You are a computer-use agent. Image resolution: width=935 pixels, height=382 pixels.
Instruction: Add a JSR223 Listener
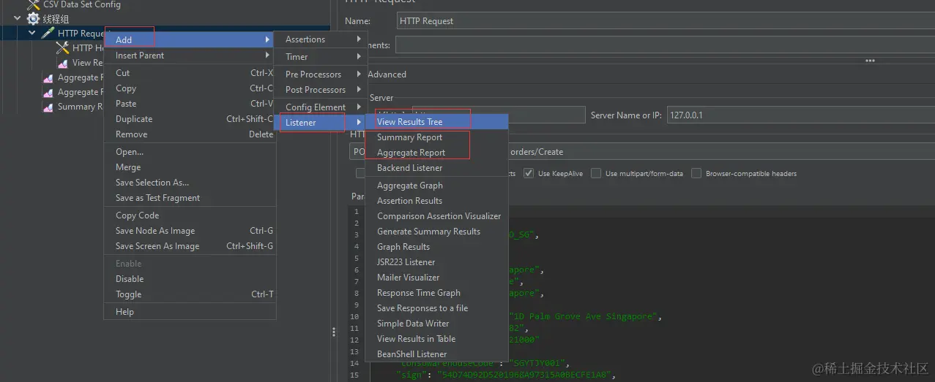click(437, 262)
